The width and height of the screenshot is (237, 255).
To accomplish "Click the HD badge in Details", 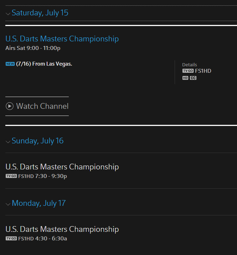I will (185, 78).
